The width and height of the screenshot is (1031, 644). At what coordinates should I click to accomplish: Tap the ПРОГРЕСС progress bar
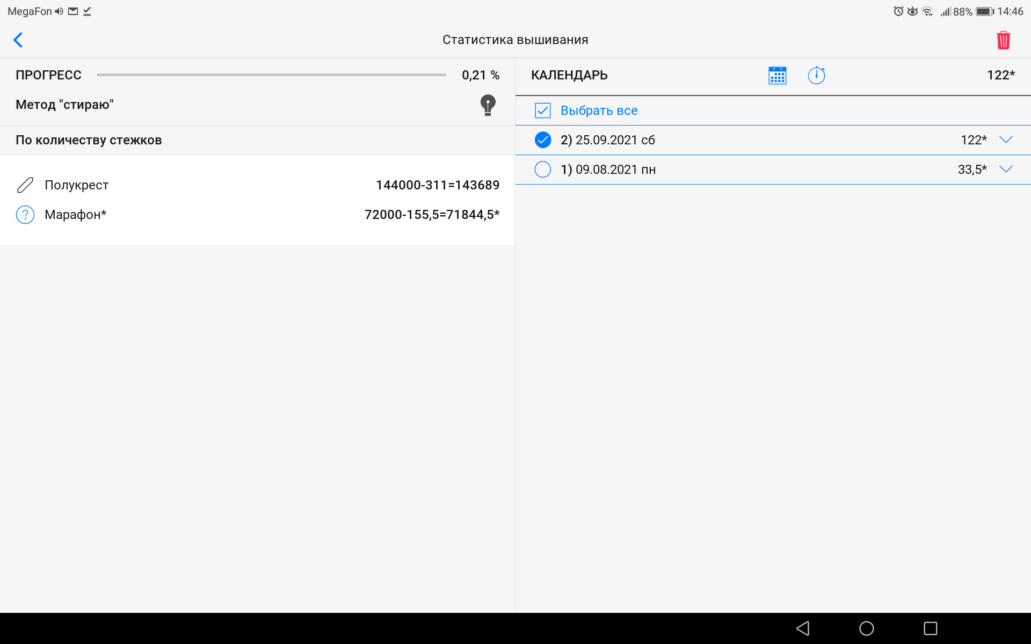click(271, 75)
